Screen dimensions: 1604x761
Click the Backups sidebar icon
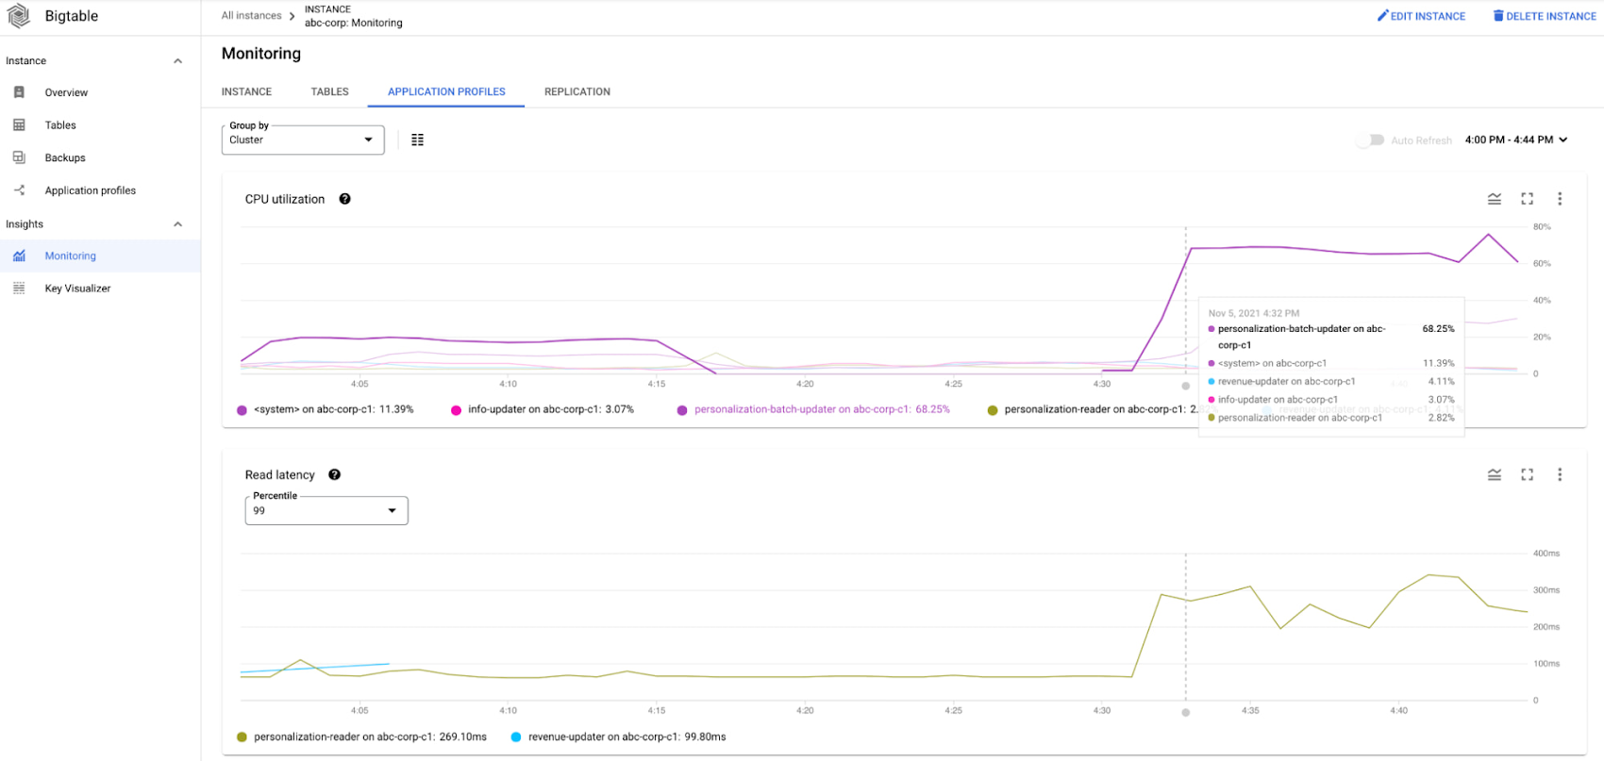[19, 157]
